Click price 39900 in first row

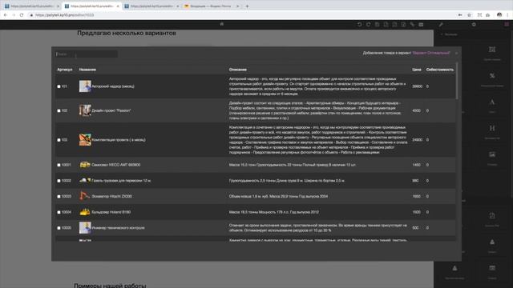417,86
